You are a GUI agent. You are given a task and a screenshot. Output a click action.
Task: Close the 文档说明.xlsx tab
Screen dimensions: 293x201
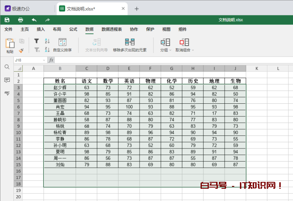tap(123, 9)
